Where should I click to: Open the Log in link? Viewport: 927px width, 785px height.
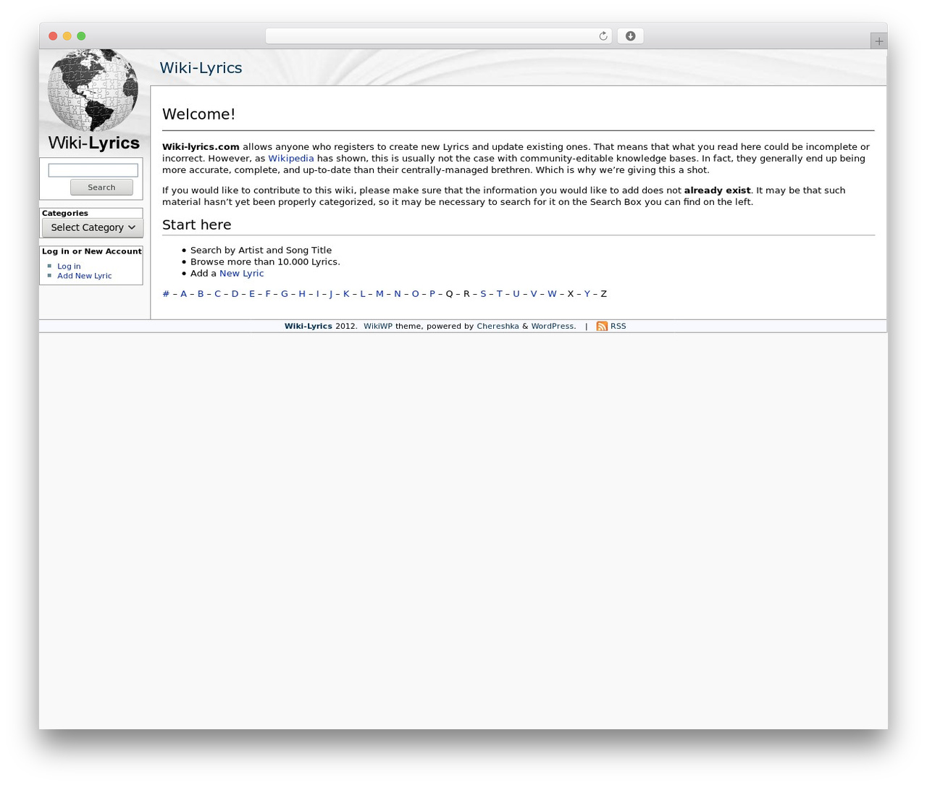69,266
